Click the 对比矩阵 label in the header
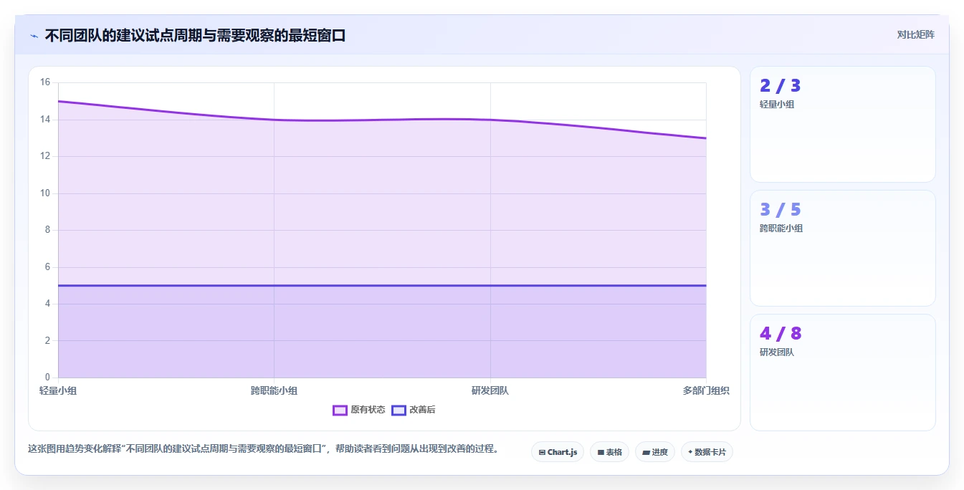 click(x=915, y=34)
